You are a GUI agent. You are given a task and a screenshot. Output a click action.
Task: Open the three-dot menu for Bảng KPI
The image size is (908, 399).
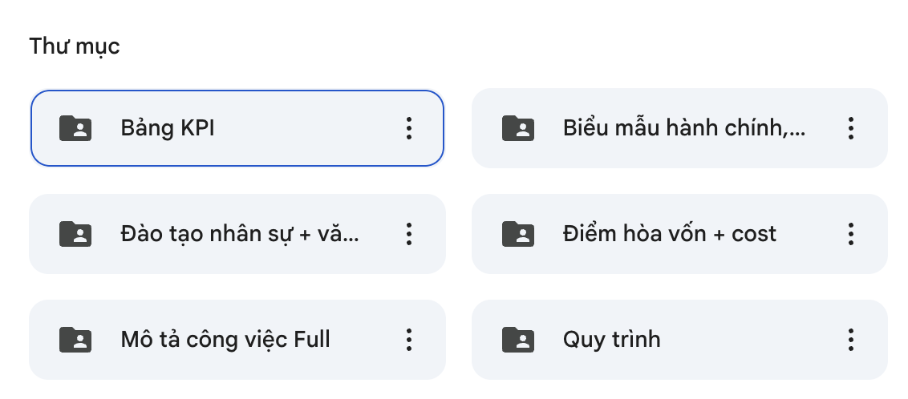409,128
